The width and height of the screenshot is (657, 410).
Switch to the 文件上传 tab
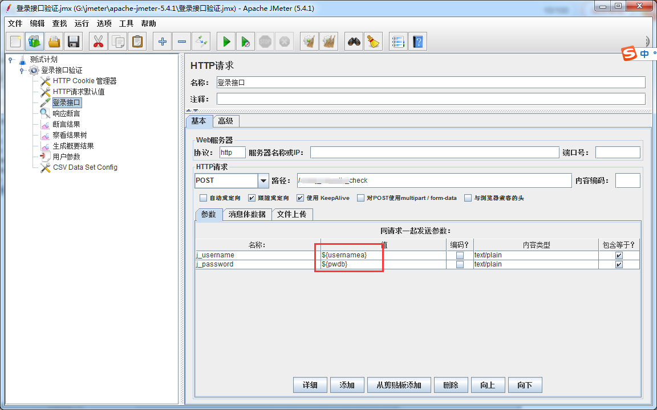(291, 214)
